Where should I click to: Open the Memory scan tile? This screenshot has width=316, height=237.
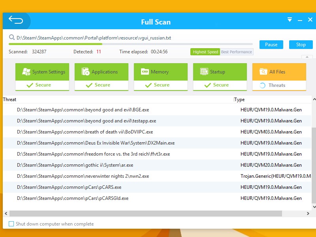[x=161, y=77]
